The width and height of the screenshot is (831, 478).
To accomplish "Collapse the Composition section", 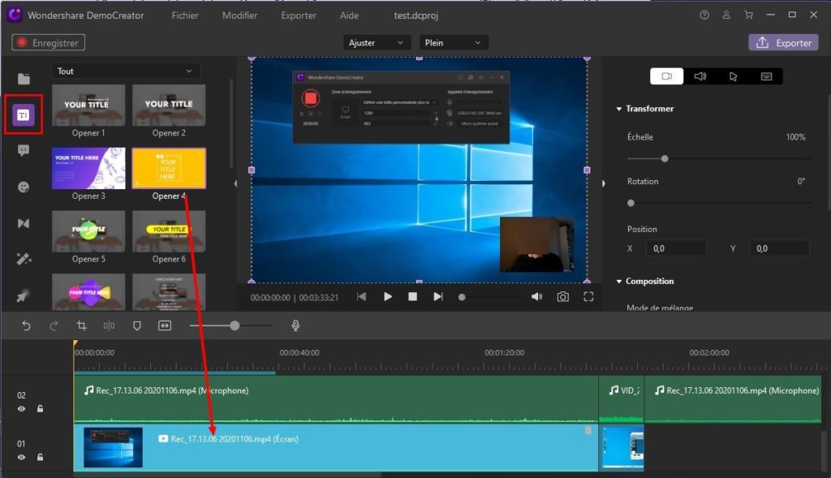I will (x=618, y=282).
